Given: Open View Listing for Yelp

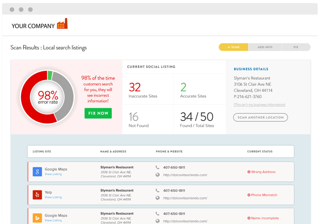Looking at the screenshot, I should tap(53, 197).
